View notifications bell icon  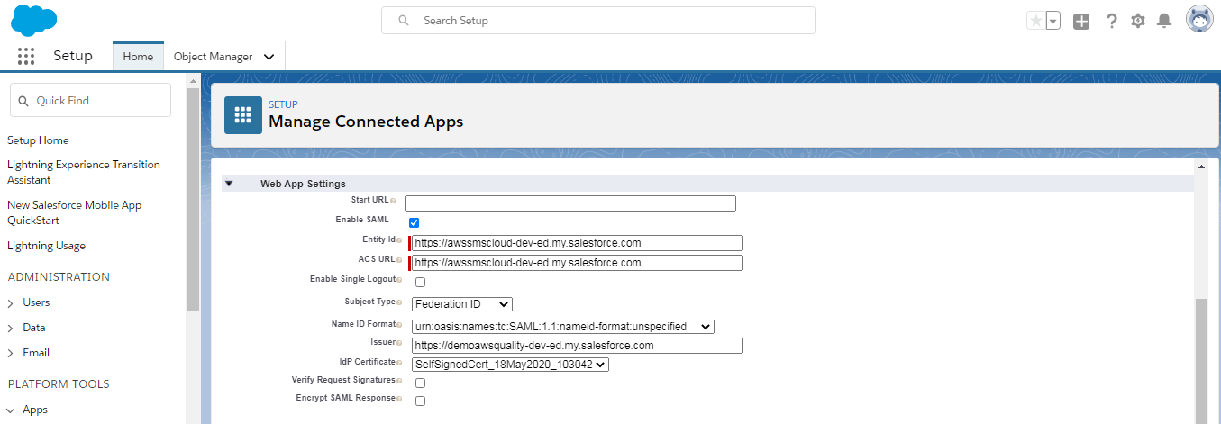[x=1164, y=21]
